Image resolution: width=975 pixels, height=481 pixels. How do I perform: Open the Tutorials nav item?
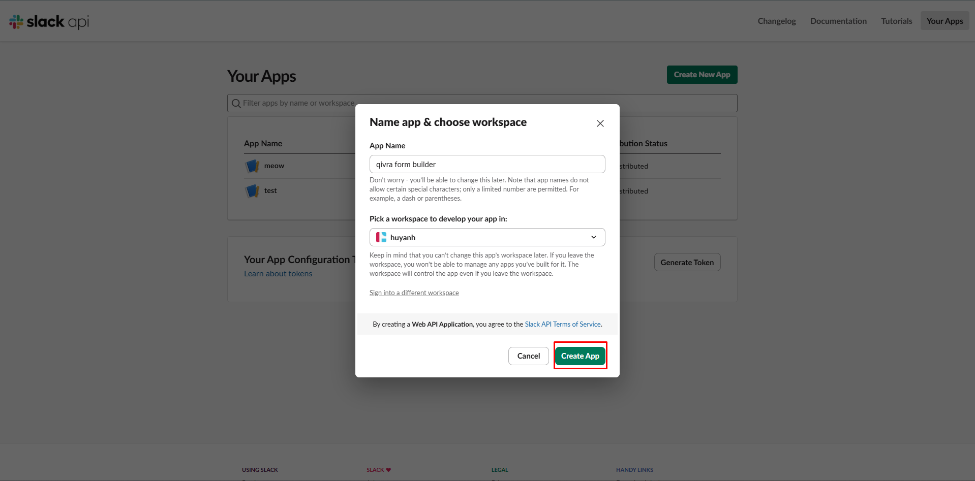pos(897,21)
